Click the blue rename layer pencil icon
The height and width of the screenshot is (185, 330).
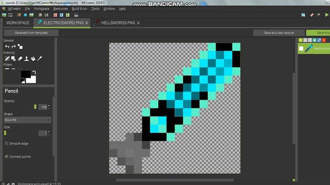(319, 40)
